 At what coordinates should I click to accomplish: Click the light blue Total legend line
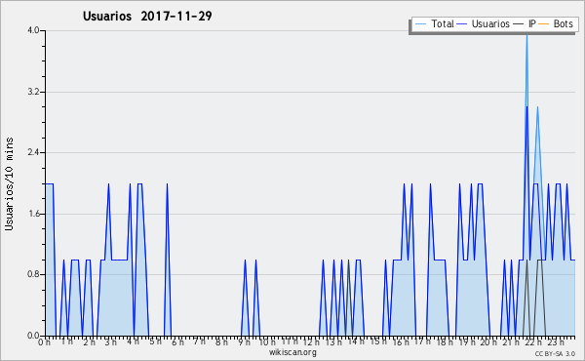point(420,23)
